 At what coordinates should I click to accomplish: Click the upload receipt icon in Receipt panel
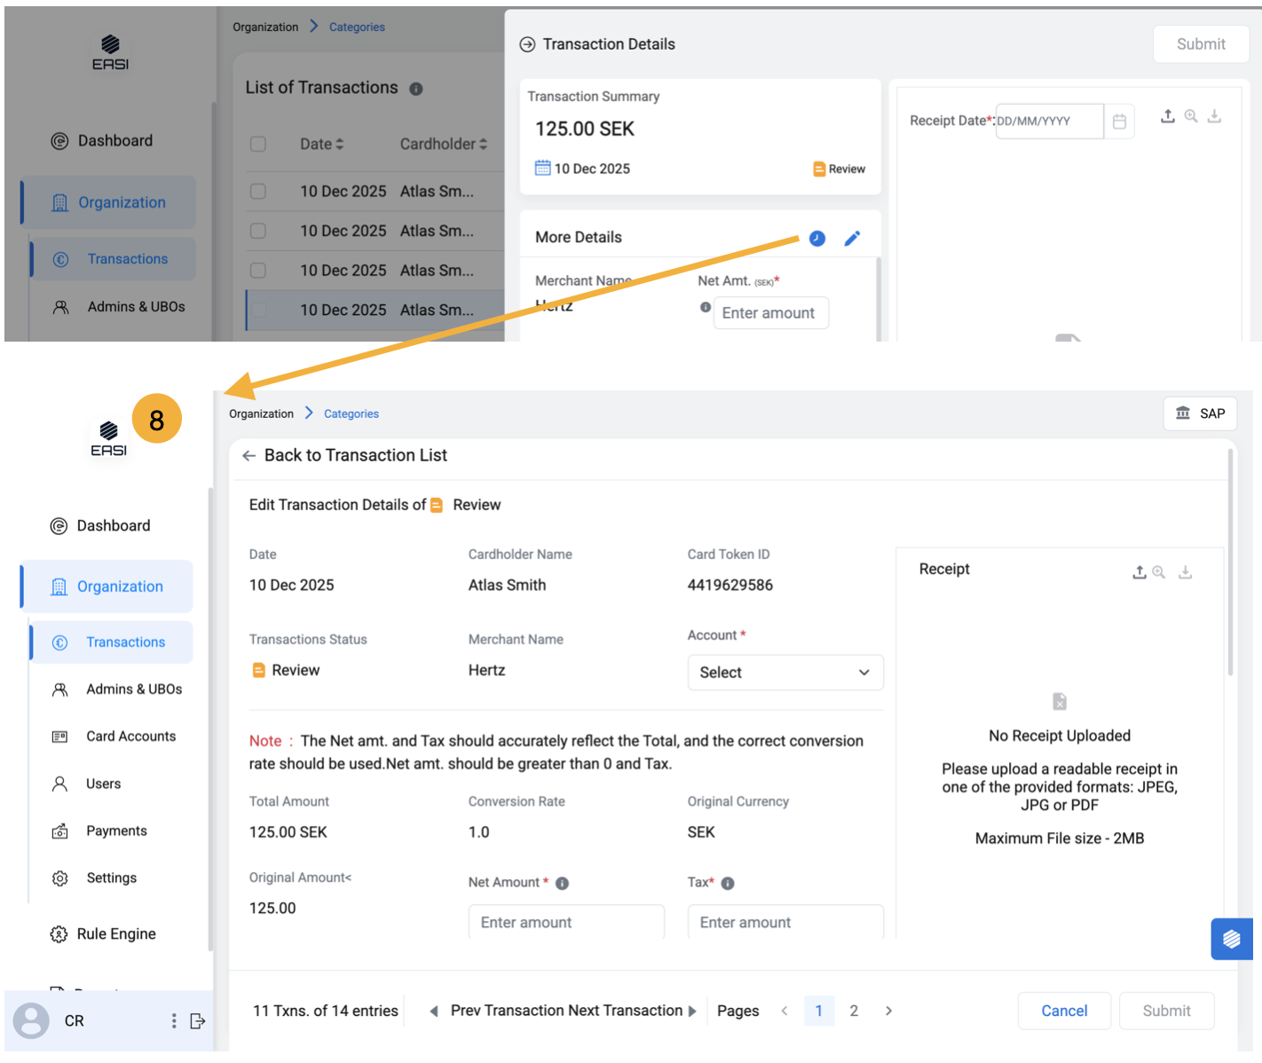1140,572
